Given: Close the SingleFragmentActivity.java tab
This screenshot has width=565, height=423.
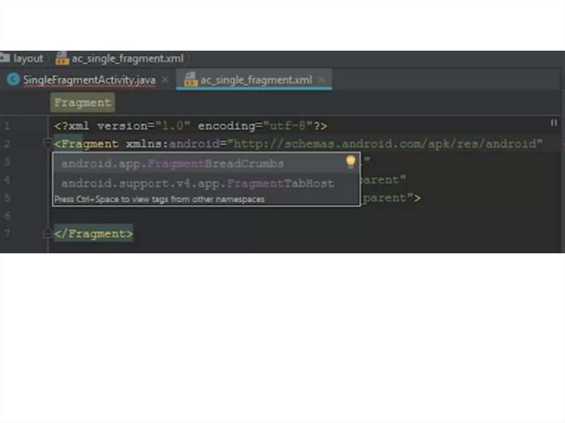Looking at the screenshot, I should pyautogui.click(x=165, y=79).
